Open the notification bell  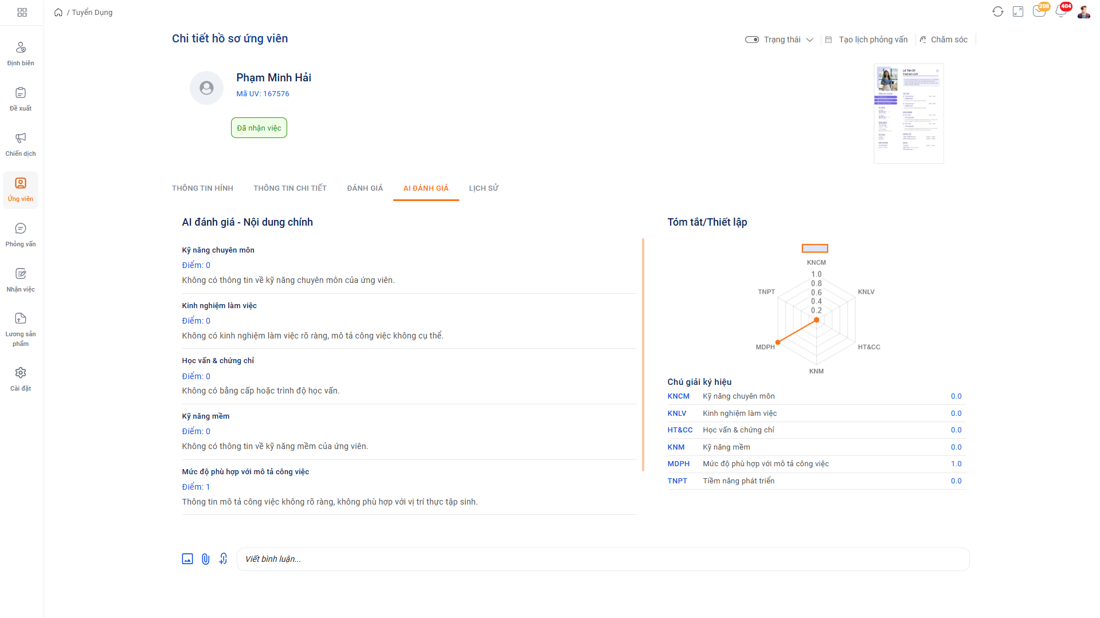click(1060, 12)
